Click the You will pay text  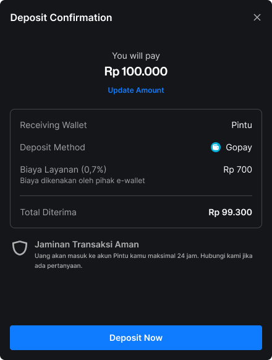coord(136,56)
